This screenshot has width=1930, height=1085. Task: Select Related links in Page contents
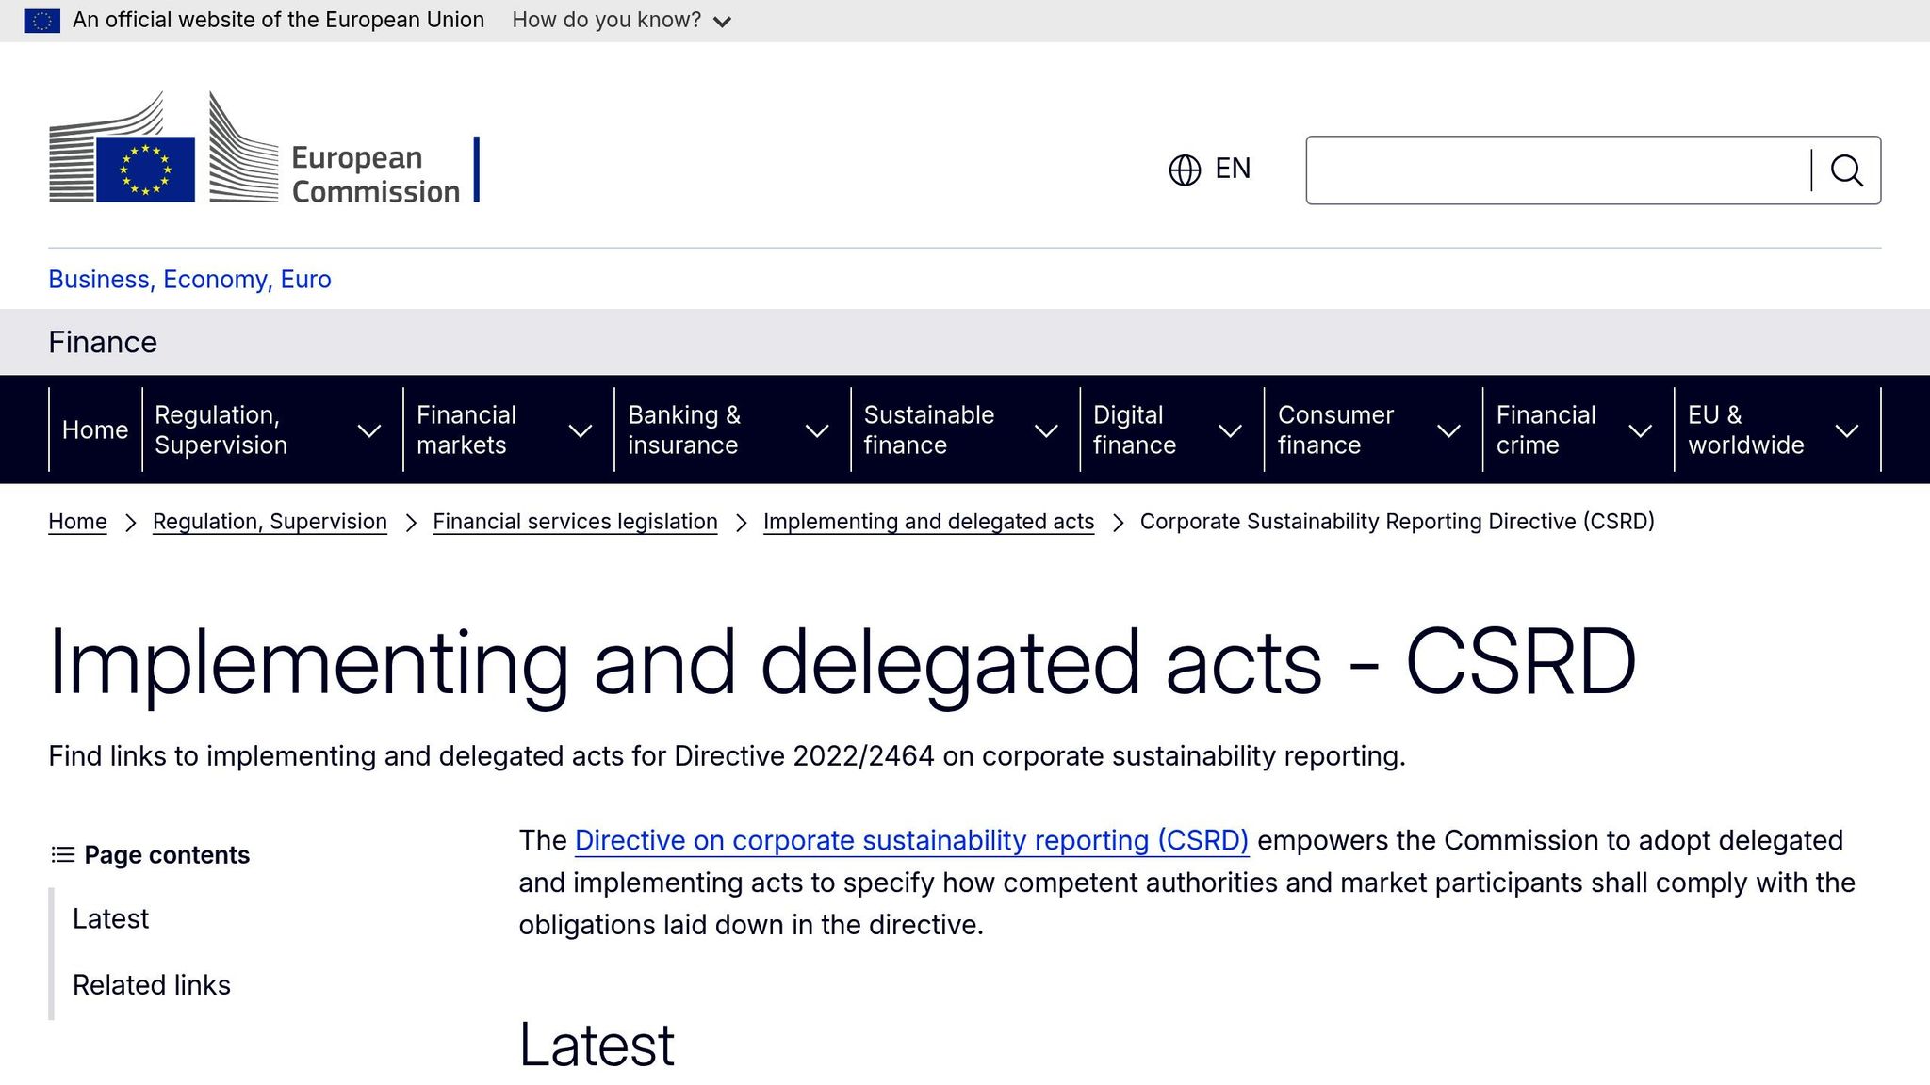pos(152,984)
